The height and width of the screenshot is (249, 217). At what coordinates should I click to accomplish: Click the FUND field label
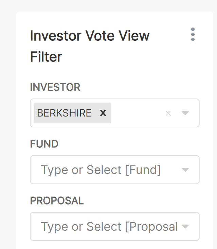tap(44, 144)
